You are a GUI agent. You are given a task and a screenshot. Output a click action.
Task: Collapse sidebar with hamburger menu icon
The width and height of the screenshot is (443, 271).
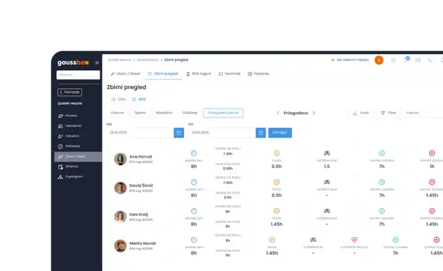pos(97,63)
